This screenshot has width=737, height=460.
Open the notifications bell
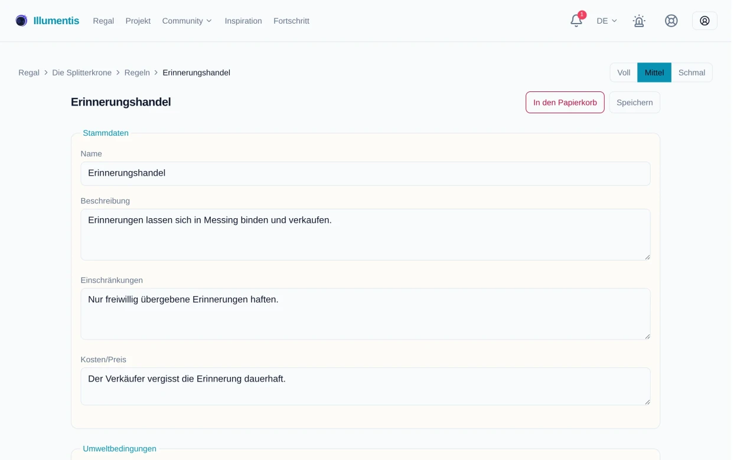(x=576, y=21)
